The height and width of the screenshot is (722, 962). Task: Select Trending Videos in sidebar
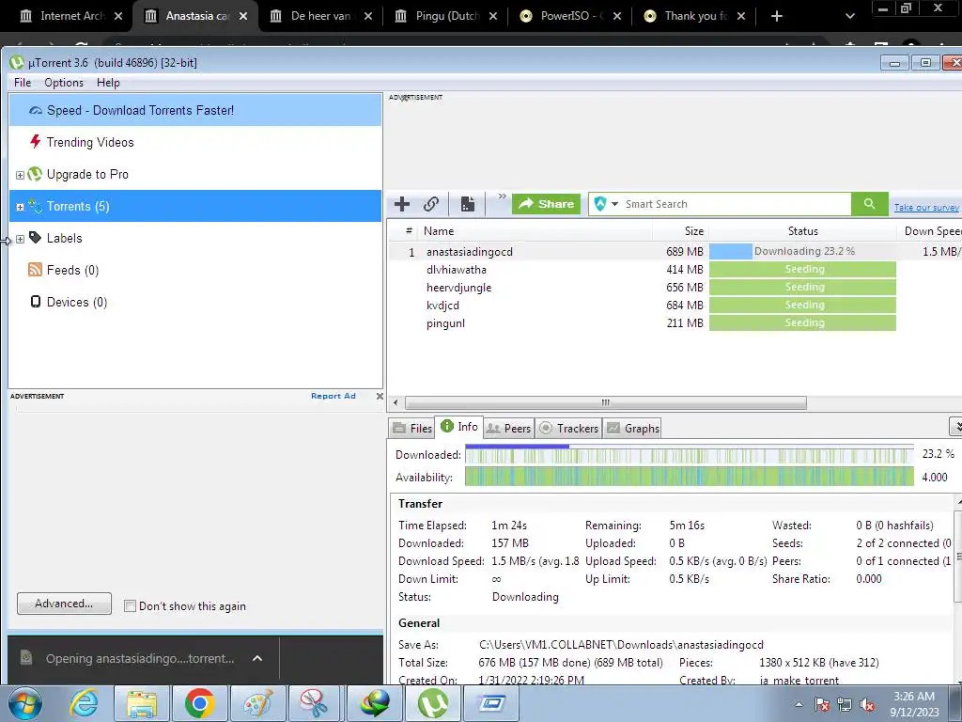pos(195,143)
